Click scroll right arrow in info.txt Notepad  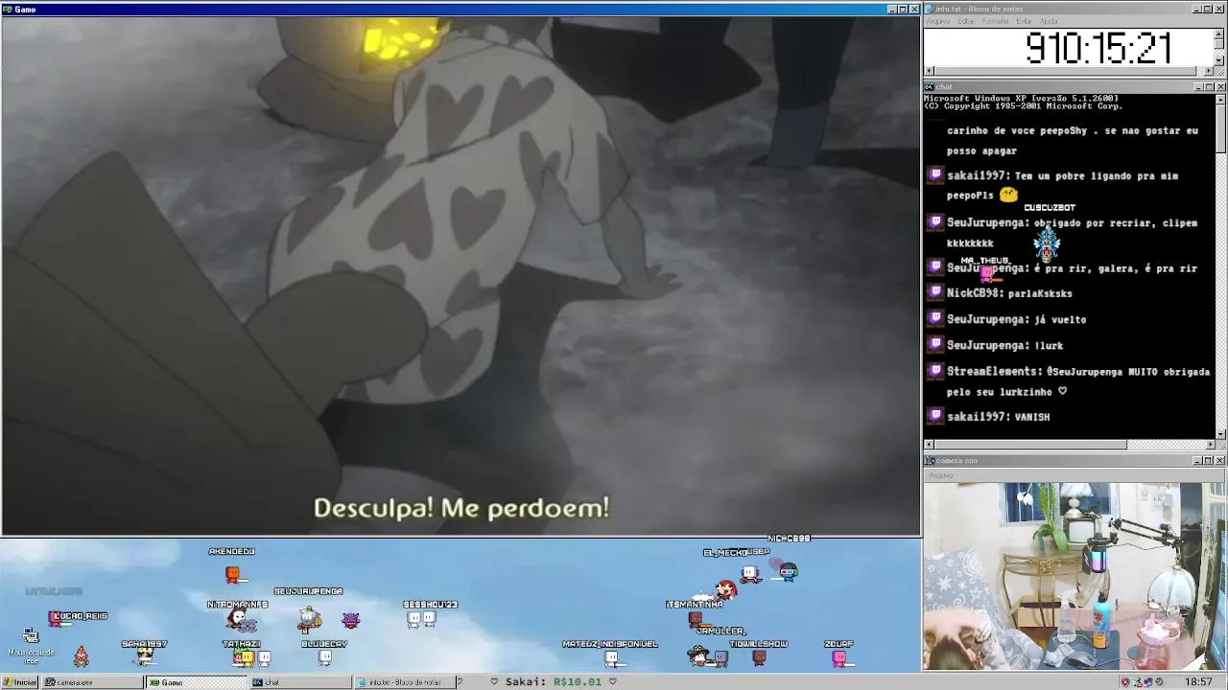pyautogui.click(x=1208, y=71)
